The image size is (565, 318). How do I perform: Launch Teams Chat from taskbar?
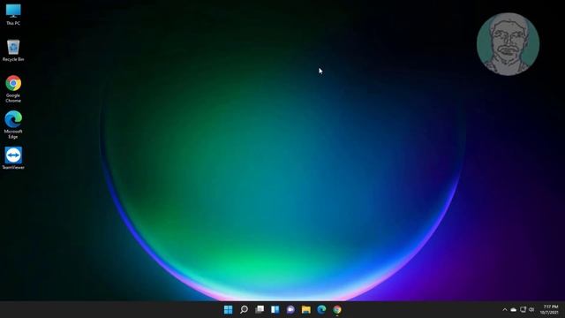[x=290, y=309]
